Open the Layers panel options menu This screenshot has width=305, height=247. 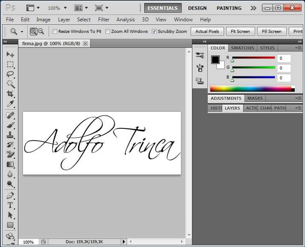298,108
